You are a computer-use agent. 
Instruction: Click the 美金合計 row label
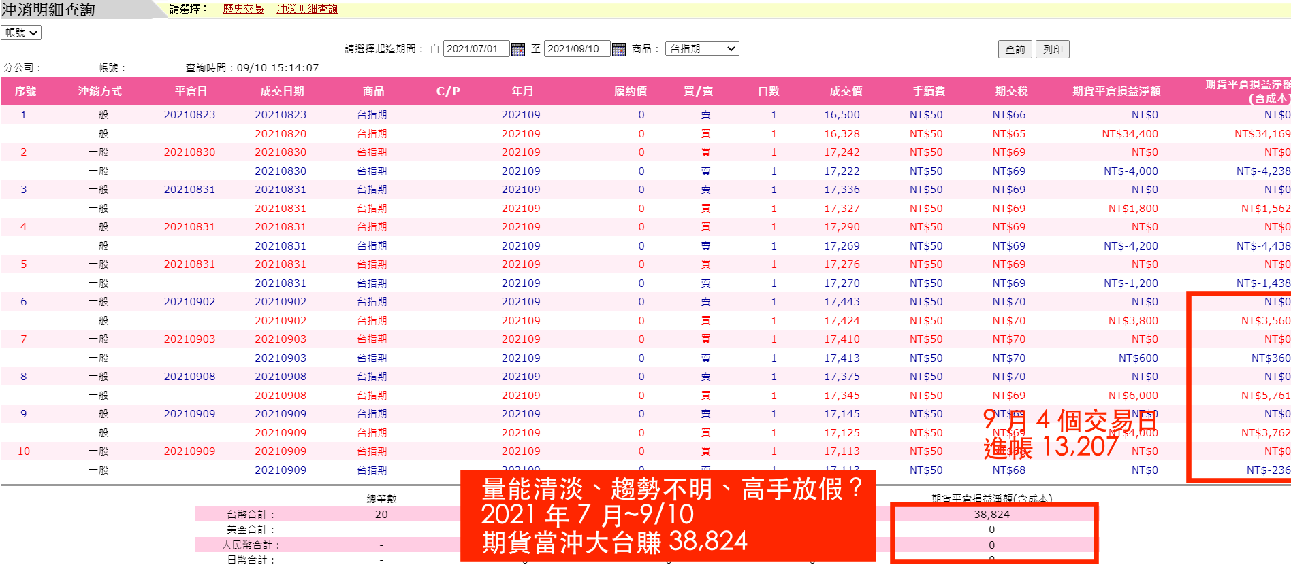(x=251, y=530)
